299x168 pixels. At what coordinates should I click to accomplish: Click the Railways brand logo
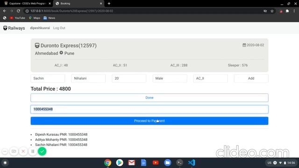pos(14,28)
